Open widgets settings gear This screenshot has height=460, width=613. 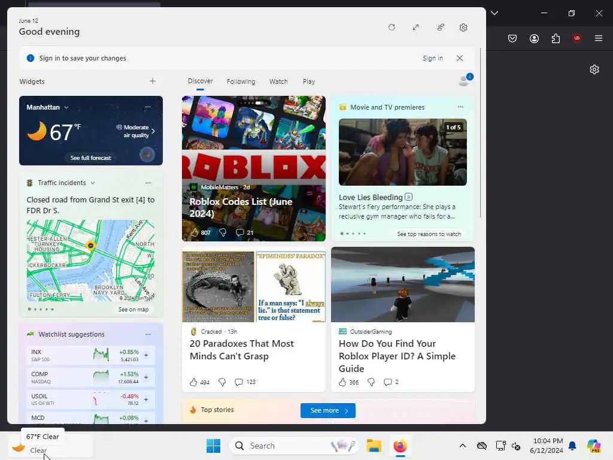(463, 28)
